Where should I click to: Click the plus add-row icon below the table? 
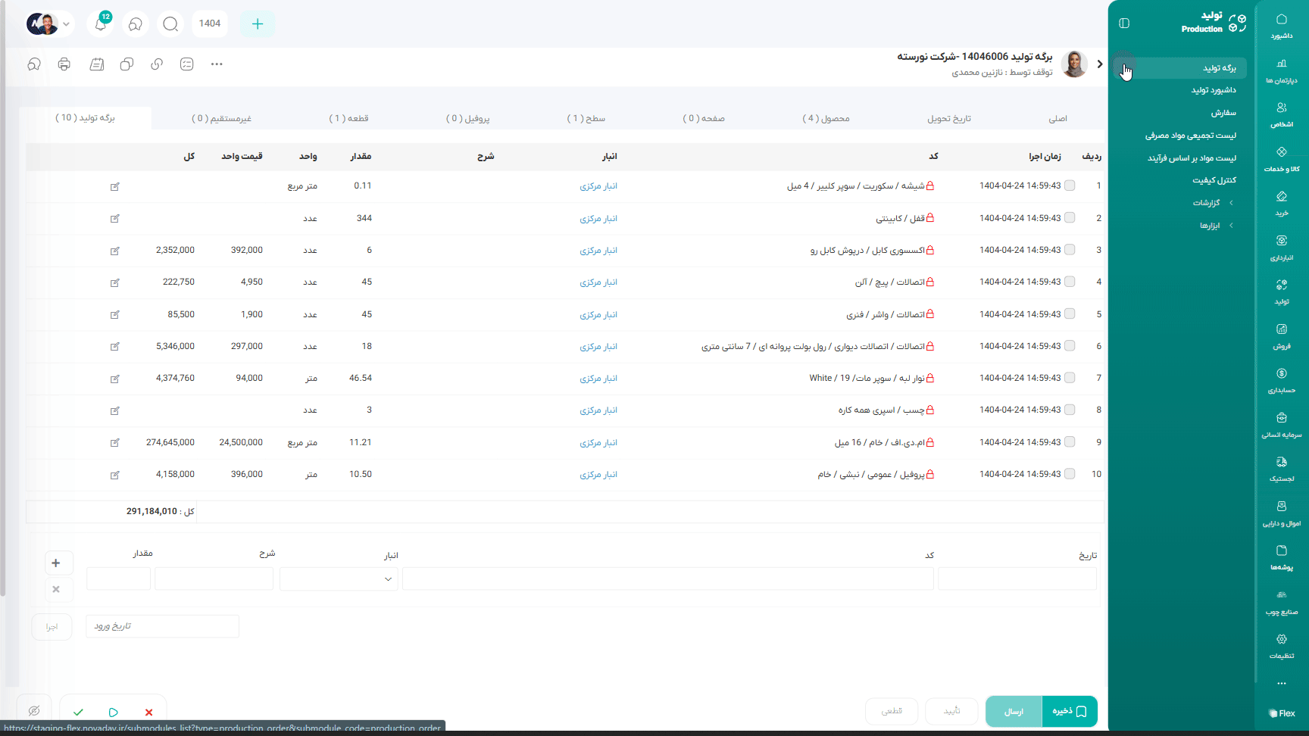(x=56, y=563)
